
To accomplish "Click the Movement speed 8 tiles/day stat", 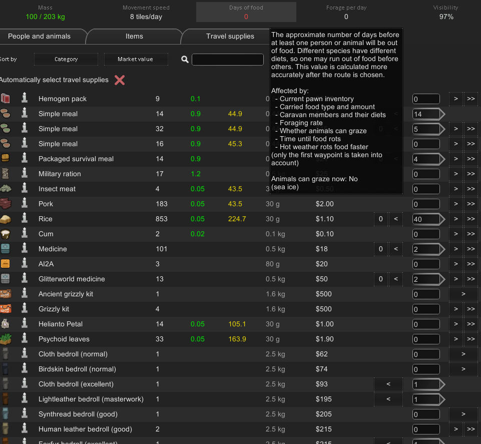I will tap(146, 12).
